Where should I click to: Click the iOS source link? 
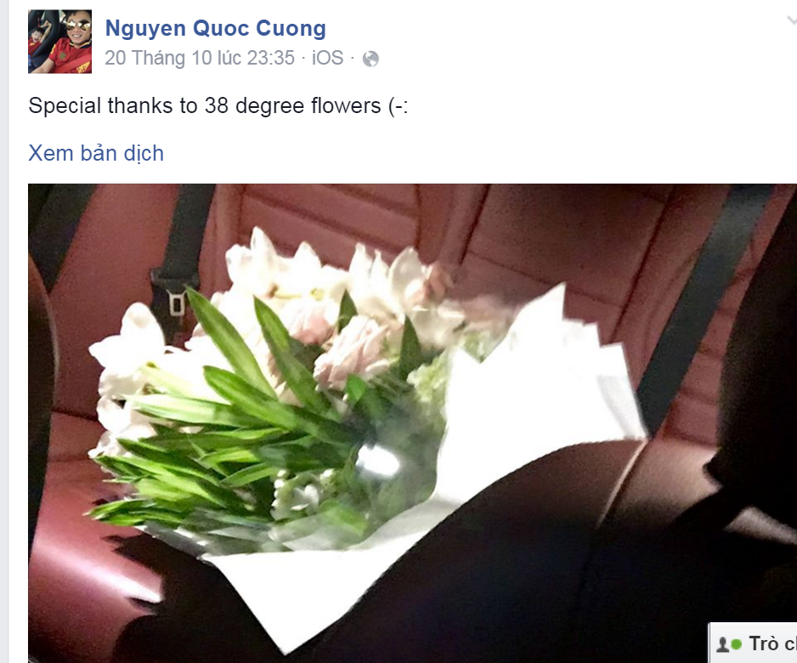click(x=327, y=58)
